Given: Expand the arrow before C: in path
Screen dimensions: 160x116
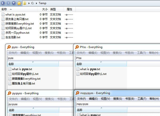Looking at the screenshot, I should click(29, 3).
